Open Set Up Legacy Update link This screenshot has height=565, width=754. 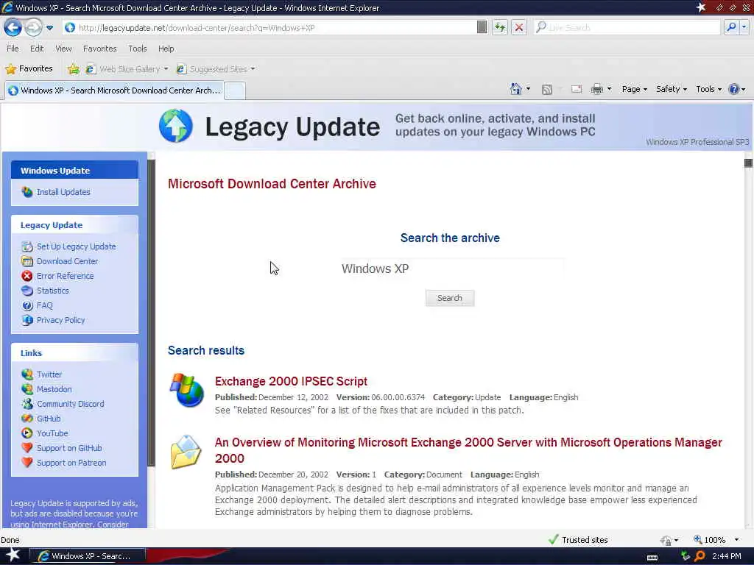coord(76,246)
